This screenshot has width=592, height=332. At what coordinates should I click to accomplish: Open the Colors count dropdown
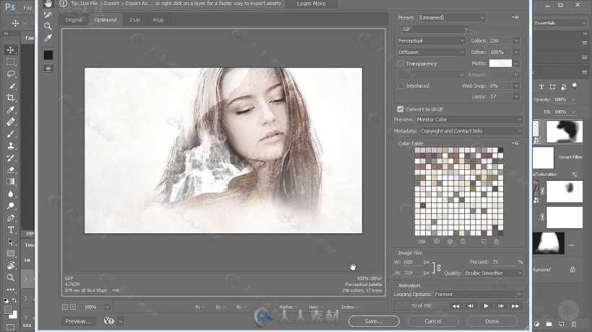tap(516, 40)
